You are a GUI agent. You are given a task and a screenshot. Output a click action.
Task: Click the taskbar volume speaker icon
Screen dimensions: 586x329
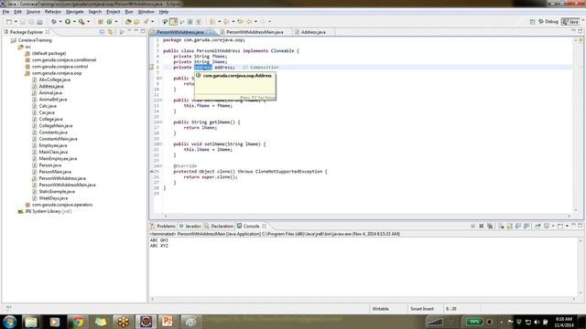pos(537,322)
